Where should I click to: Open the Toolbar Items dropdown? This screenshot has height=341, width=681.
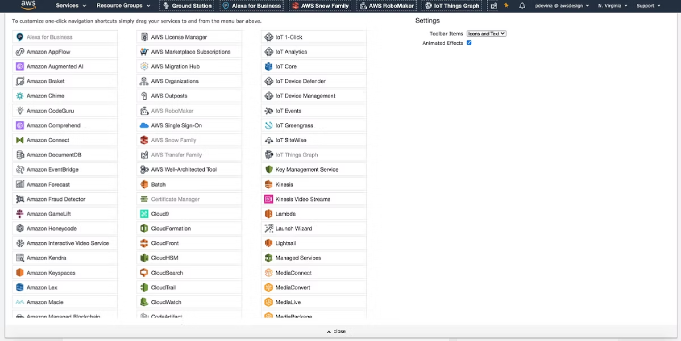486,33
